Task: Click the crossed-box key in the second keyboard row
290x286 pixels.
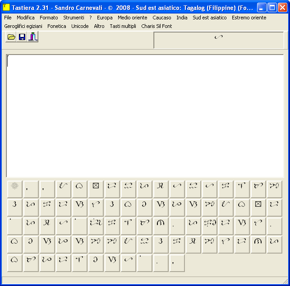Action: point(258,208)
